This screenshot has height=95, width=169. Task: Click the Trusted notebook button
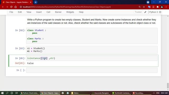click(x=138, y=12)
